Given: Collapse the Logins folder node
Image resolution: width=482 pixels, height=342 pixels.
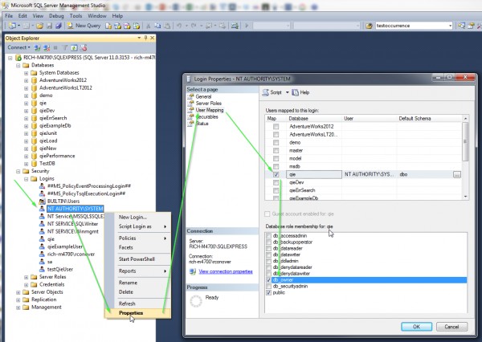Looking at the screenshot, I should (27, 179).
